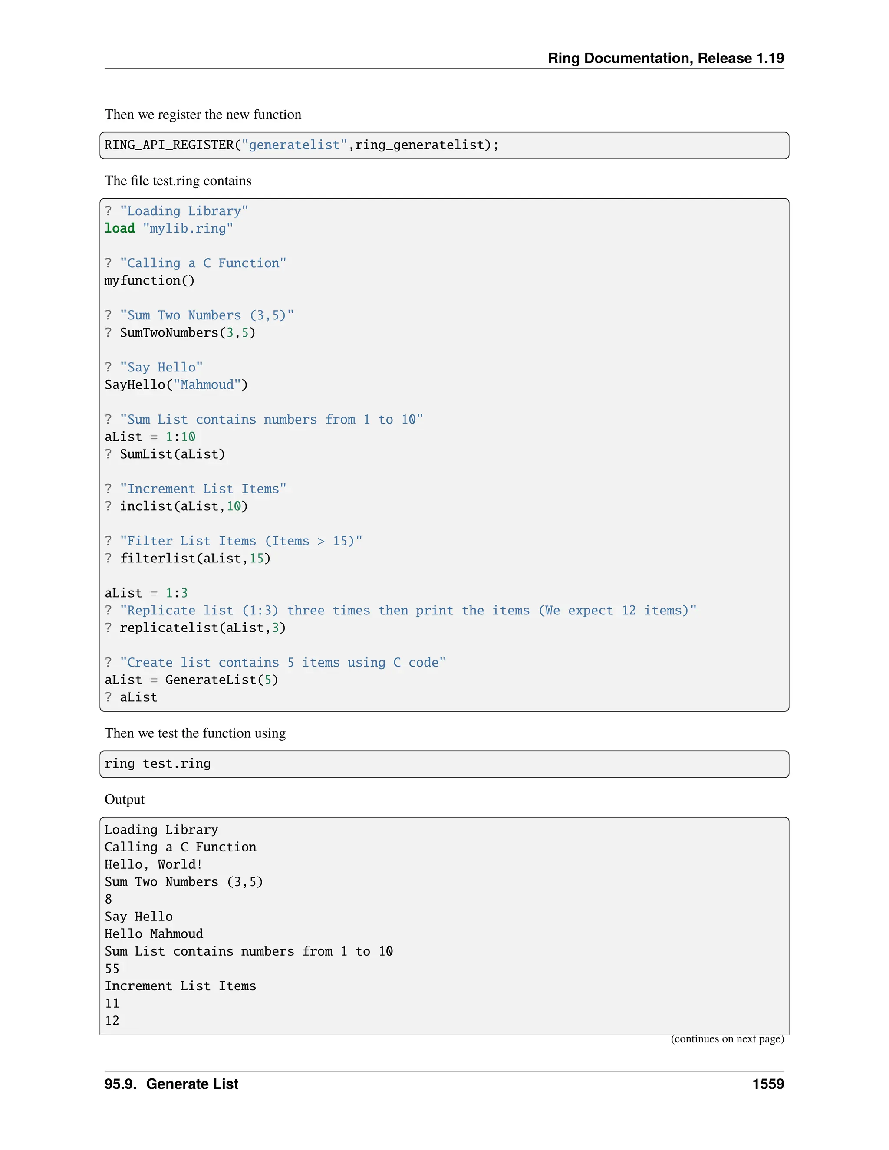Click the output value '8'

point(109,900)
